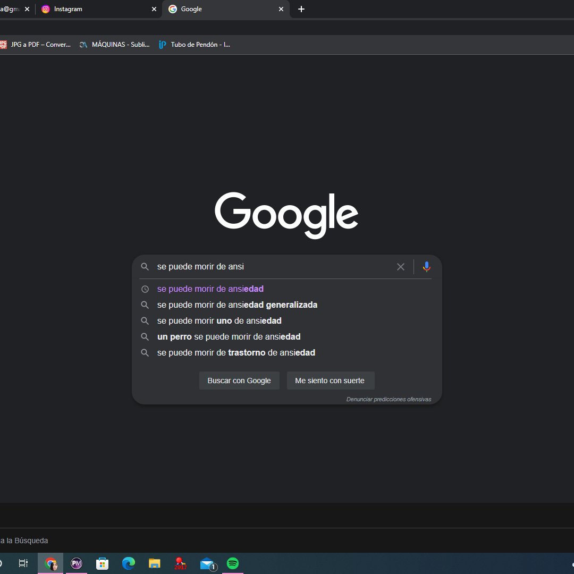The width and height of the screenshot is (574, 574).
Task: Open JPG a PDF bookmark
Action: (x=36, y=45)
